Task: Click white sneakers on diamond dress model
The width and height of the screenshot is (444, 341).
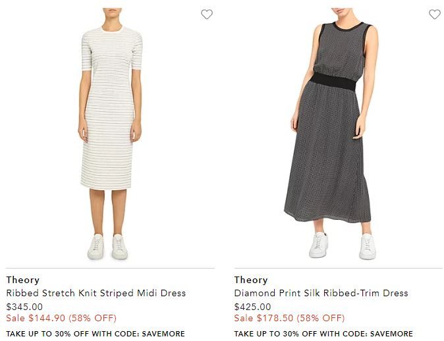Action: (343, 246)
